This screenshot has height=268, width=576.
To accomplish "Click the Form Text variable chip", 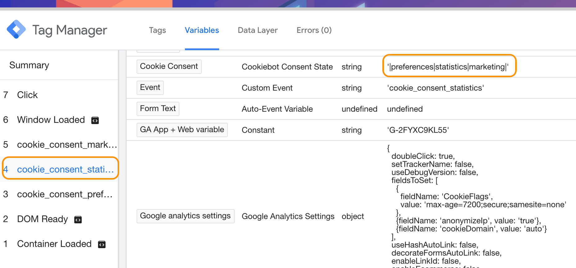I will (x=158, y=109).
